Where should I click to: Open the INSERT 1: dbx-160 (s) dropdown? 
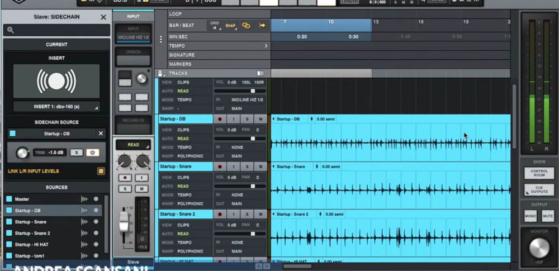(x=56, y=107)
